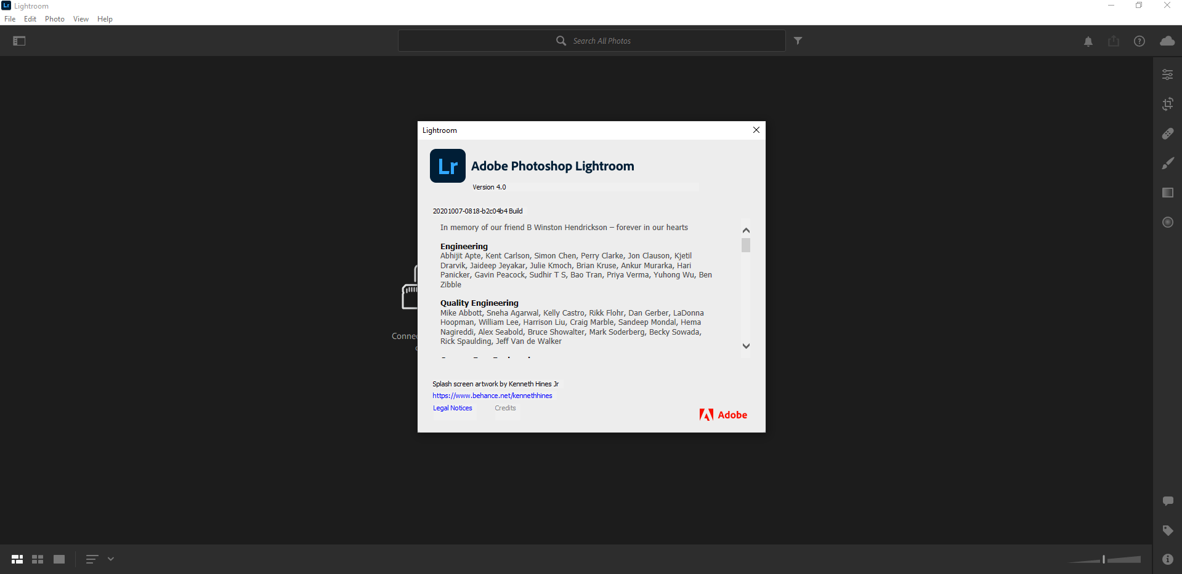Switch to square grid view

point(38,559)
